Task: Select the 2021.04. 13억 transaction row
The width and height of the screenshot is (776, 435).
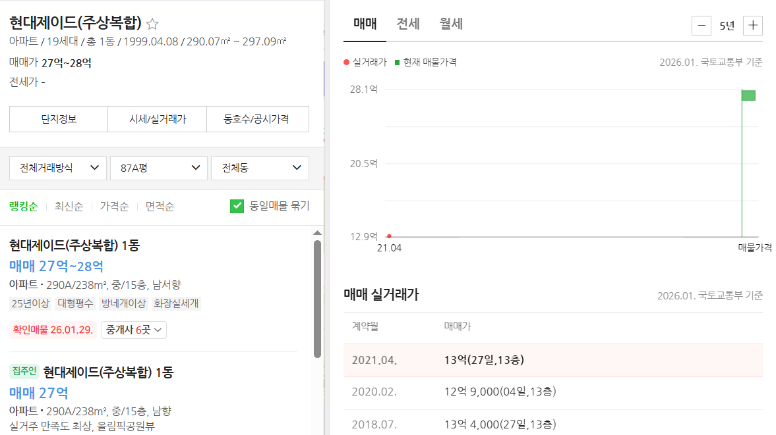Action: tap(552, 360)
